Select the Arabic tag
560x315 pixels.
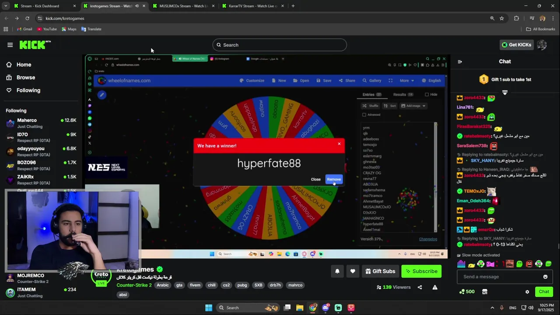coord(163,285)
